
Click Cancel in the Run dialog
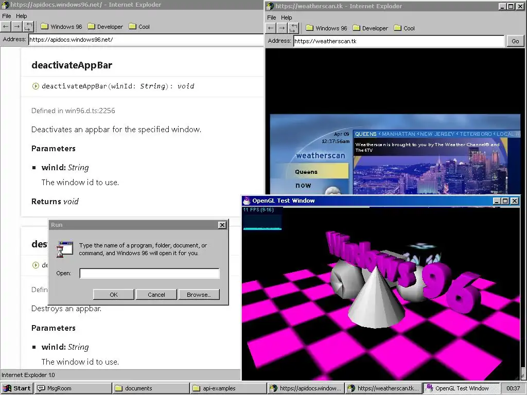(156, 295)
